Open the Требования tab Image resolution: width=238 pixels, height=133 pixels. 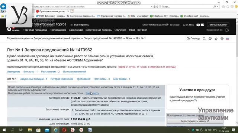coord(83,79)
